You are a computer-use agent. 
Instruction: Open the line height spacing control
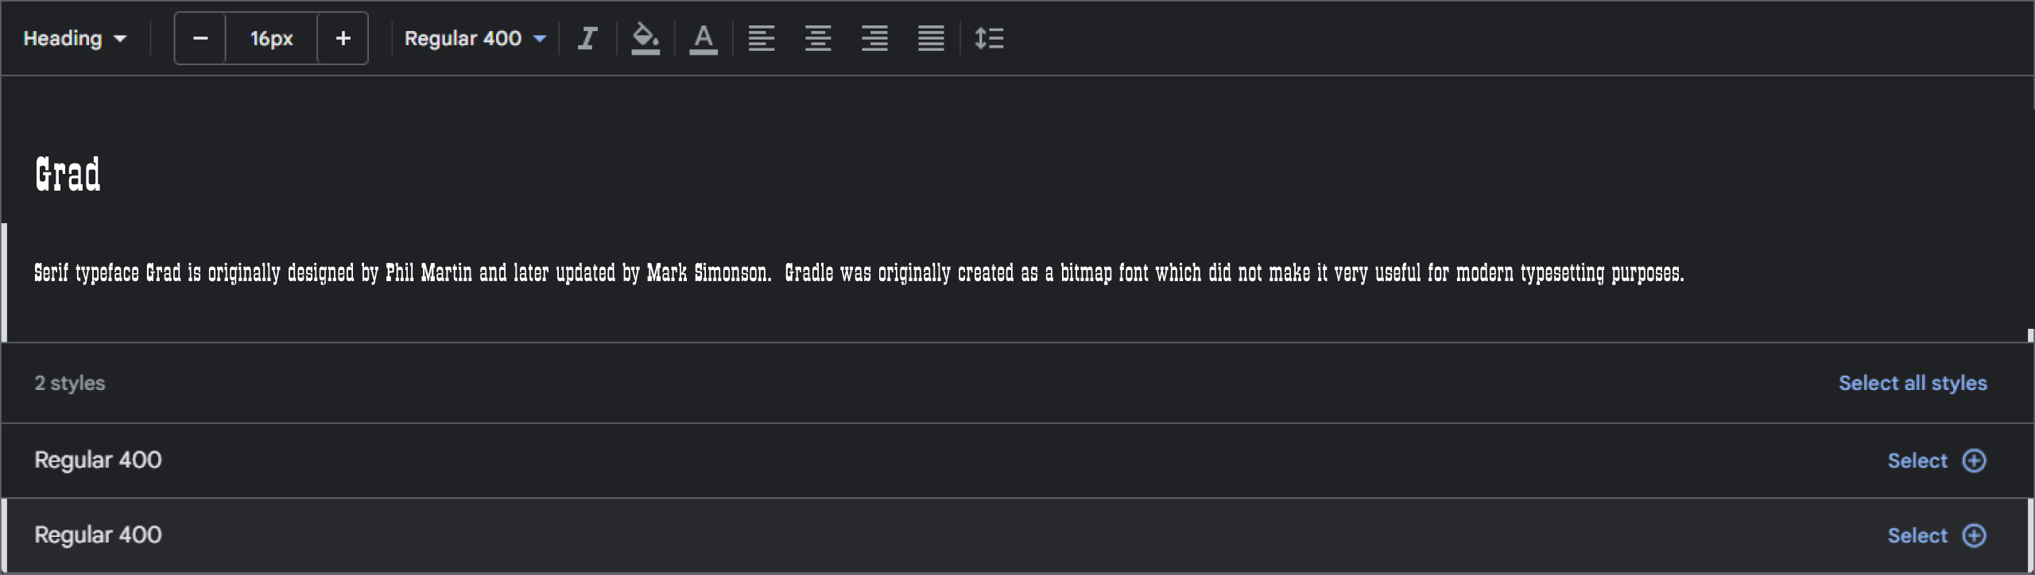click(990, 38)
